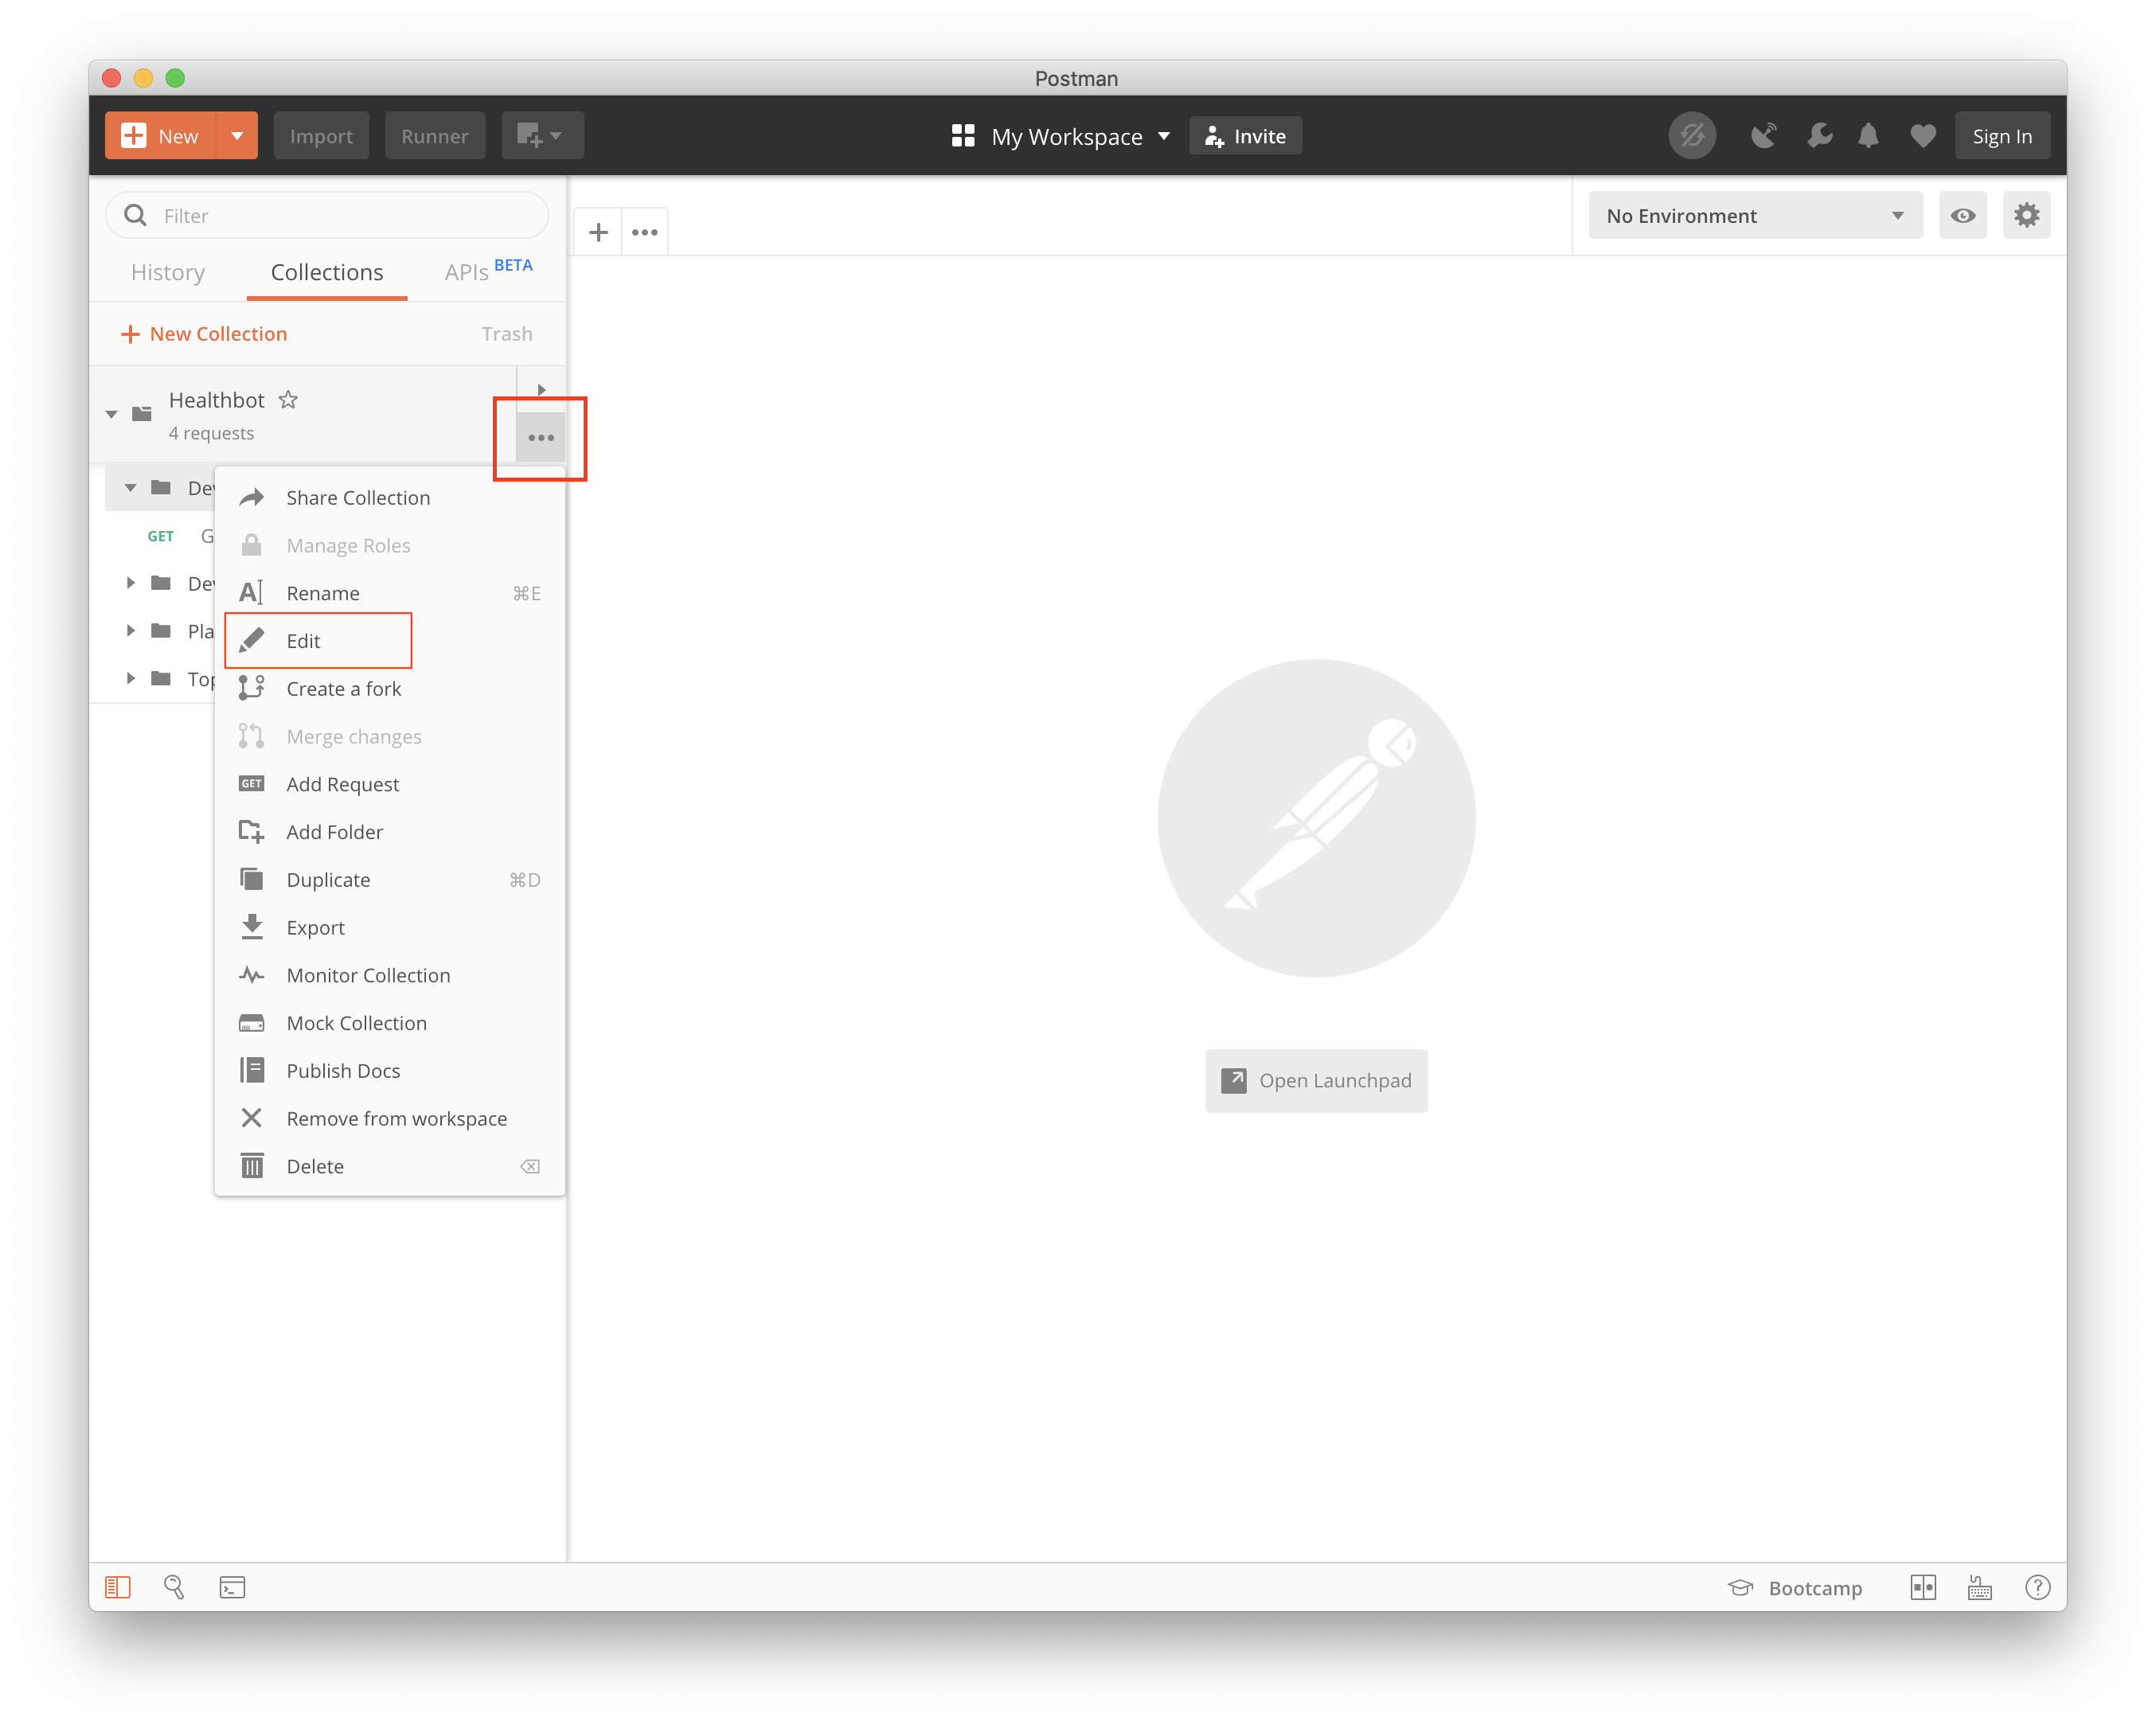Click the orange New button
Viewport: 2156px width, 1729px height.
click(x=160, y=136)
